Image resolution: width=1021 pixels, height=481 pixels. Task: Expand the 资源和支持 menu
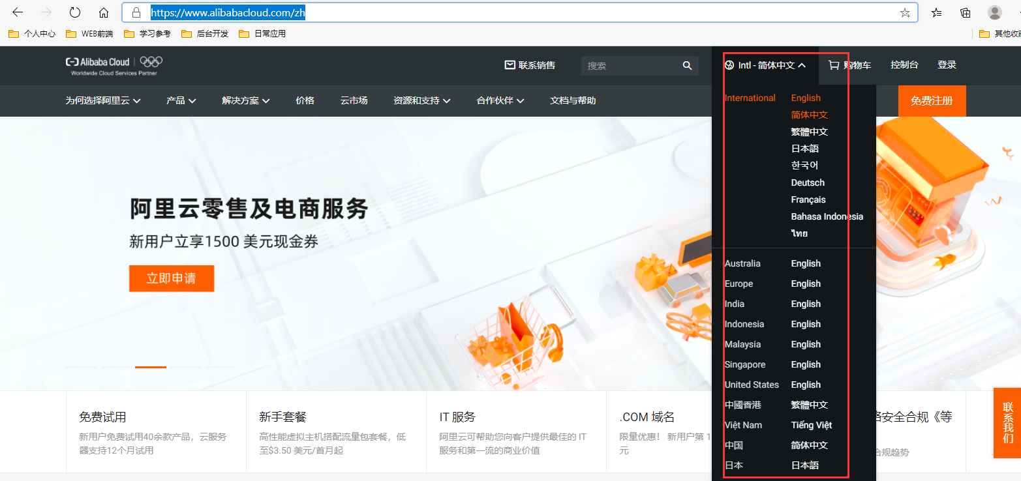pyautogui.click(x=422, y=100)
